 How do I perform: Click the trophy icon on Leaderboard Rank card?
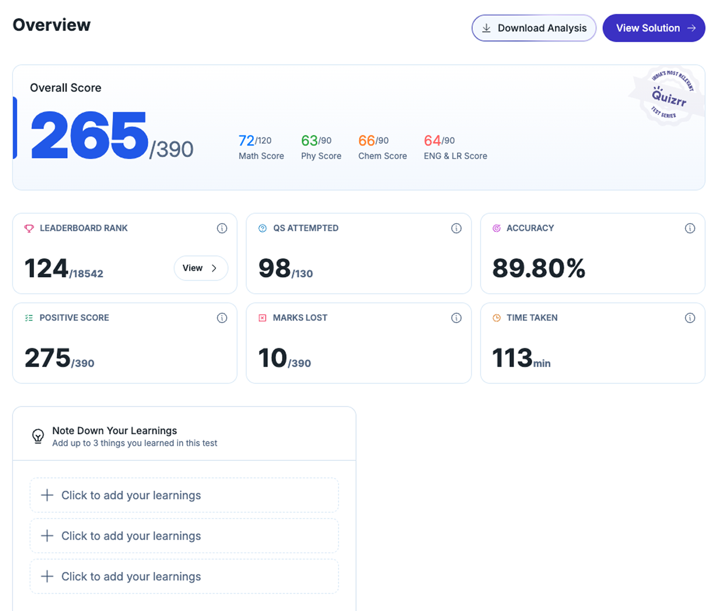coord(30,228)
